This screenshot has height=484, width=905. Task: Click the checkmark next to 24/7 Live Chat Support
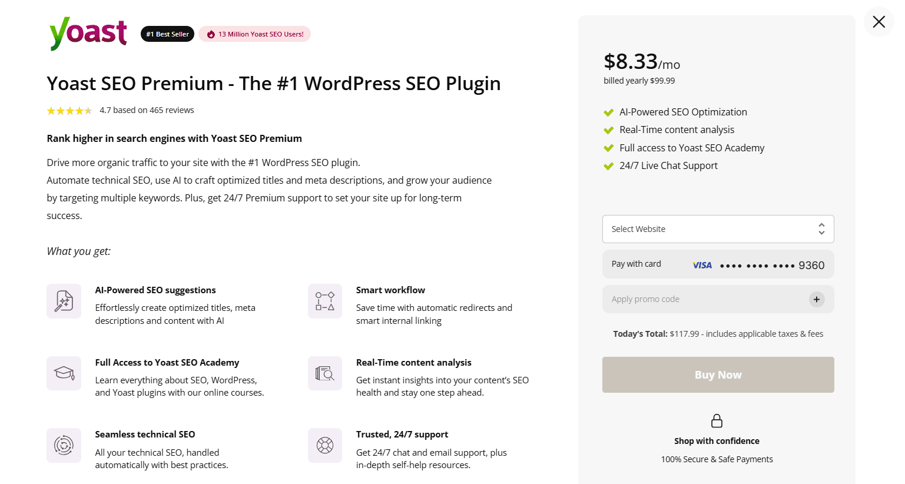pyautogui.click(x=608, y=165)
